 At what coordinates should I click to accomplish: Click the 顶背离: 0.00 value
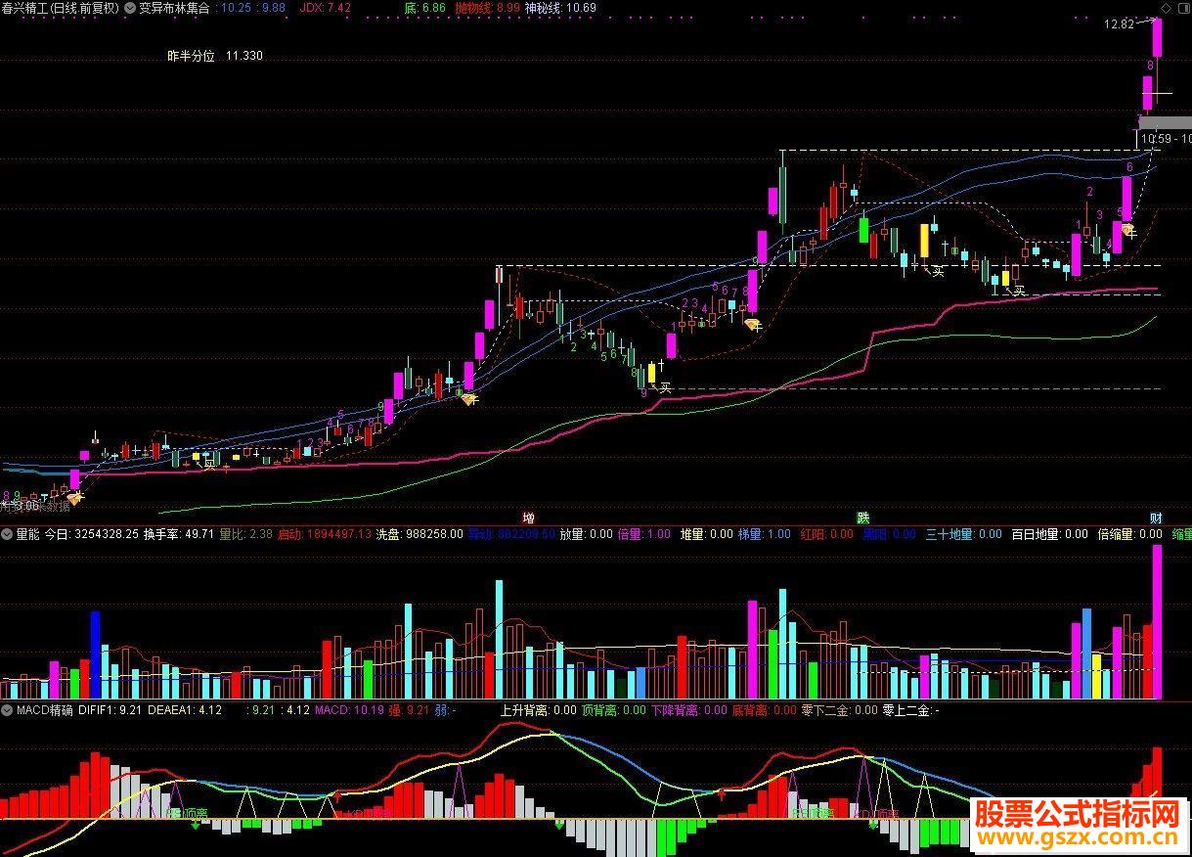613,710
